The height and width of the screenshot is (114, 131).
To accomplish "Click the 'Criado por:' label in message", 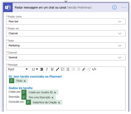I will tap(15, 92).
